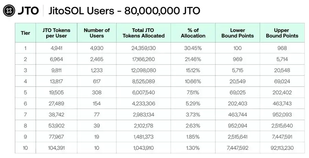Click the 104,391 tokens per user cell
309x158 pixels.
coord(56,148)
